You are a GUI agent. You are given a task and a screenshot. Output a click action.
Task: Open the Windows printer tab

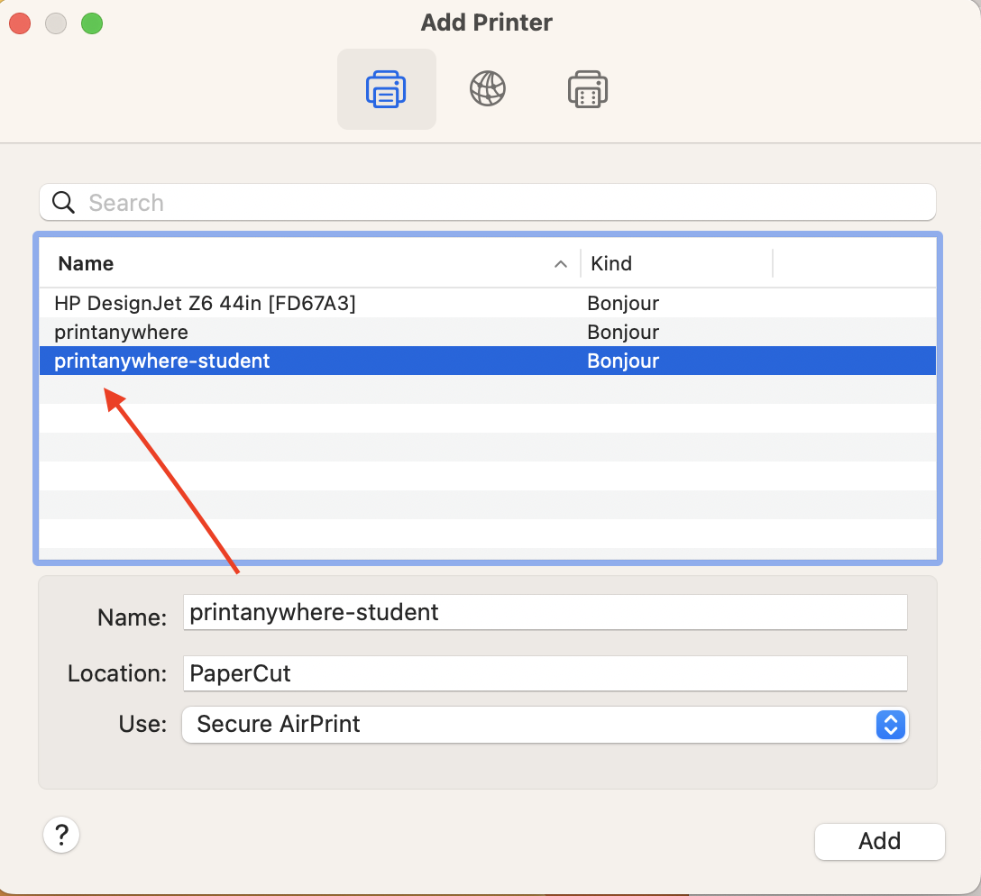pos(588,89)
